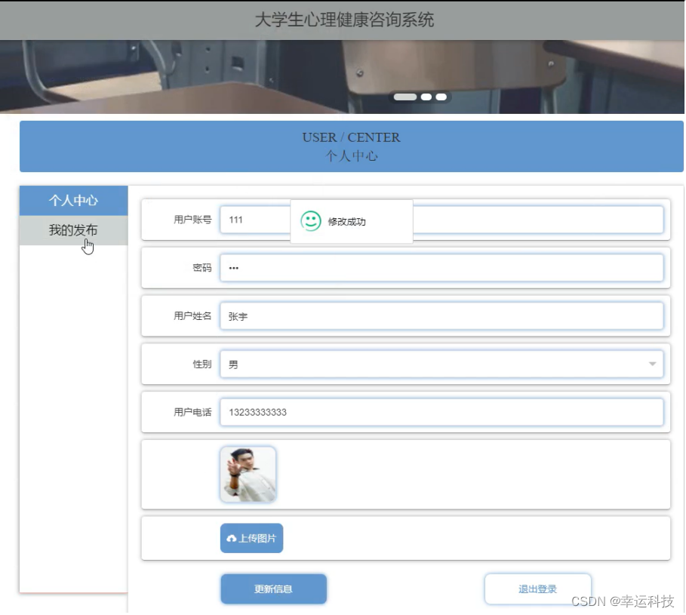Click the middle carousel indicator dot
This screenshot has height=615, width=686.
[426, 97]
